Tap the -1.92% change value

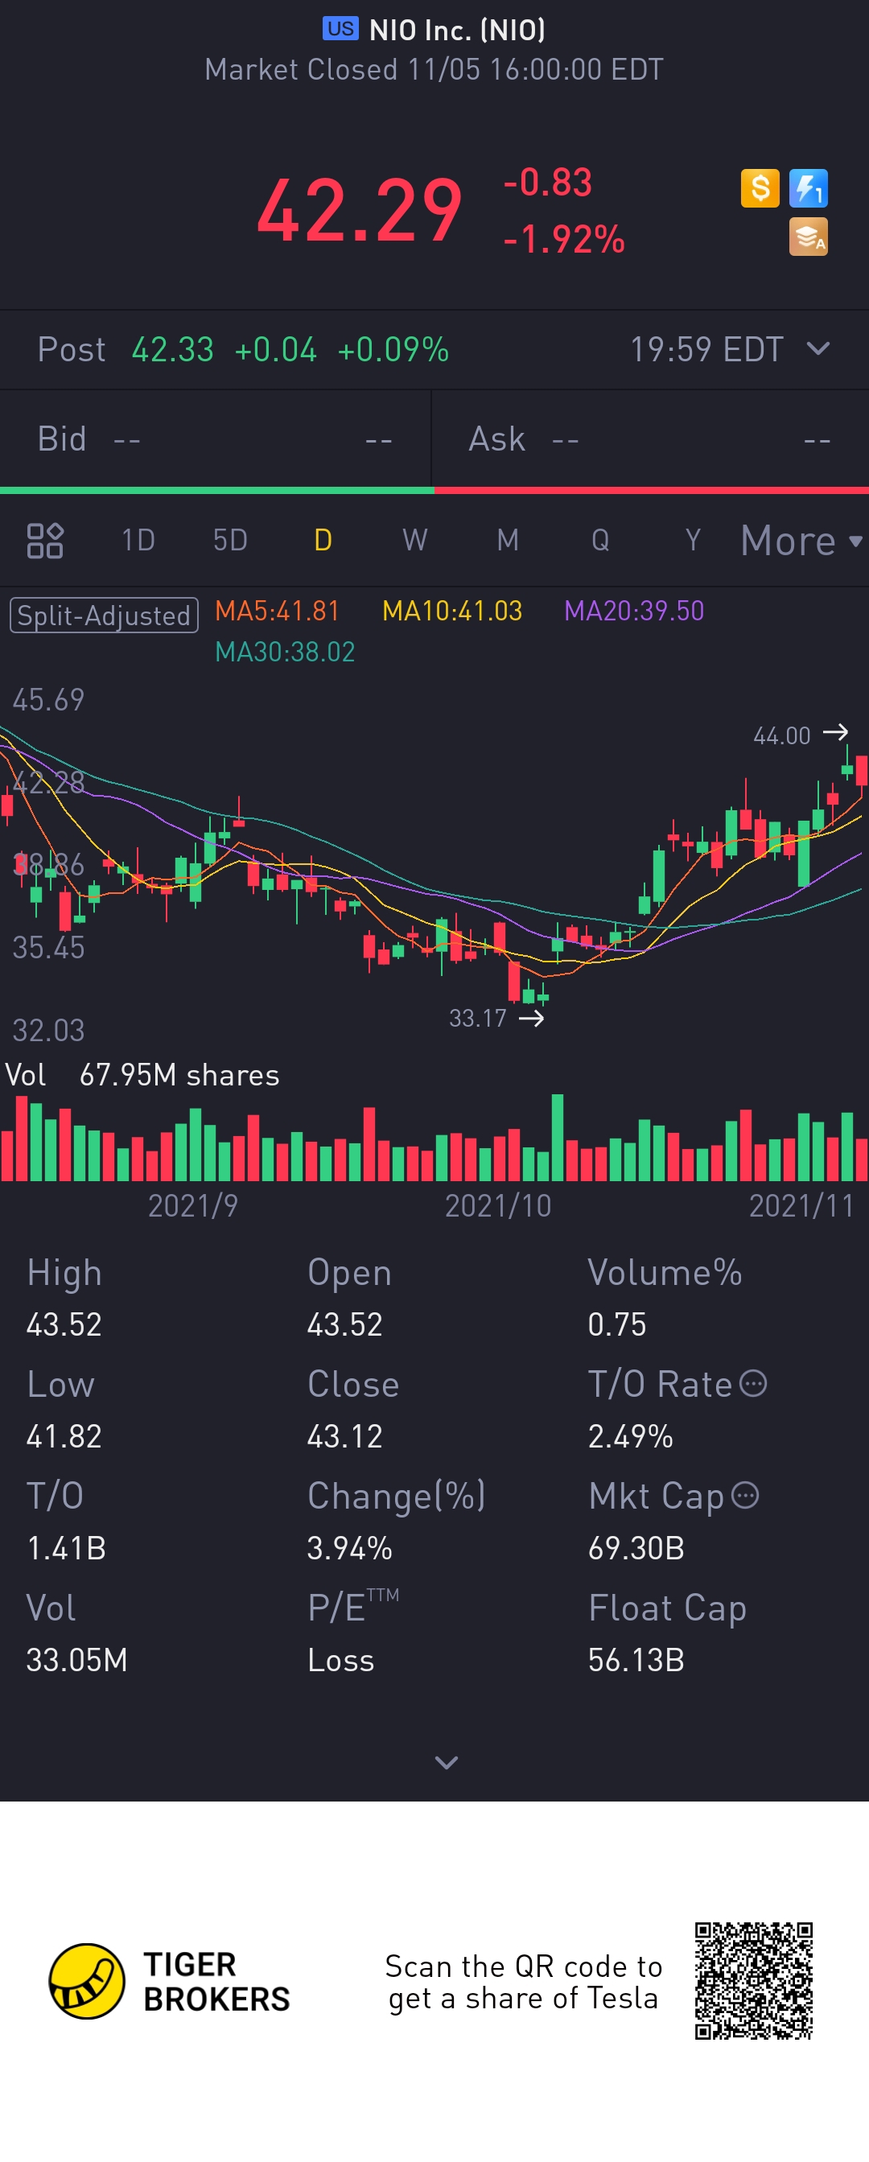pos(564,239)
